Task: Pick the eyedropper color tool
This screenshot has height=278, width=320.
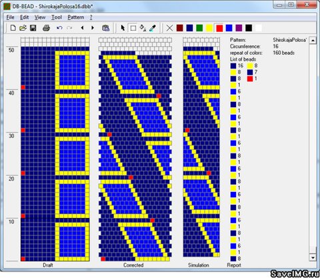Action: point(153,28)
